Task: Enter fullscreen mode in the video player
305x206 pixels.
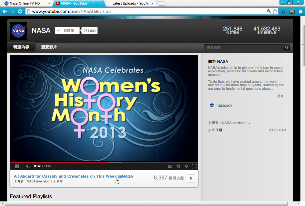Action: pyautogui.click(x=194, y=166)
